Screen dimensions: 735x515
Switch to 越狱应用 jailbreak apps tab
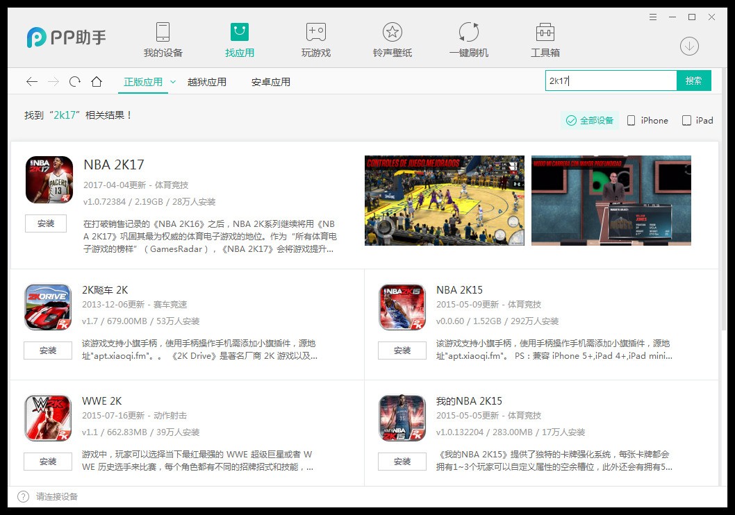coord(207,82)
